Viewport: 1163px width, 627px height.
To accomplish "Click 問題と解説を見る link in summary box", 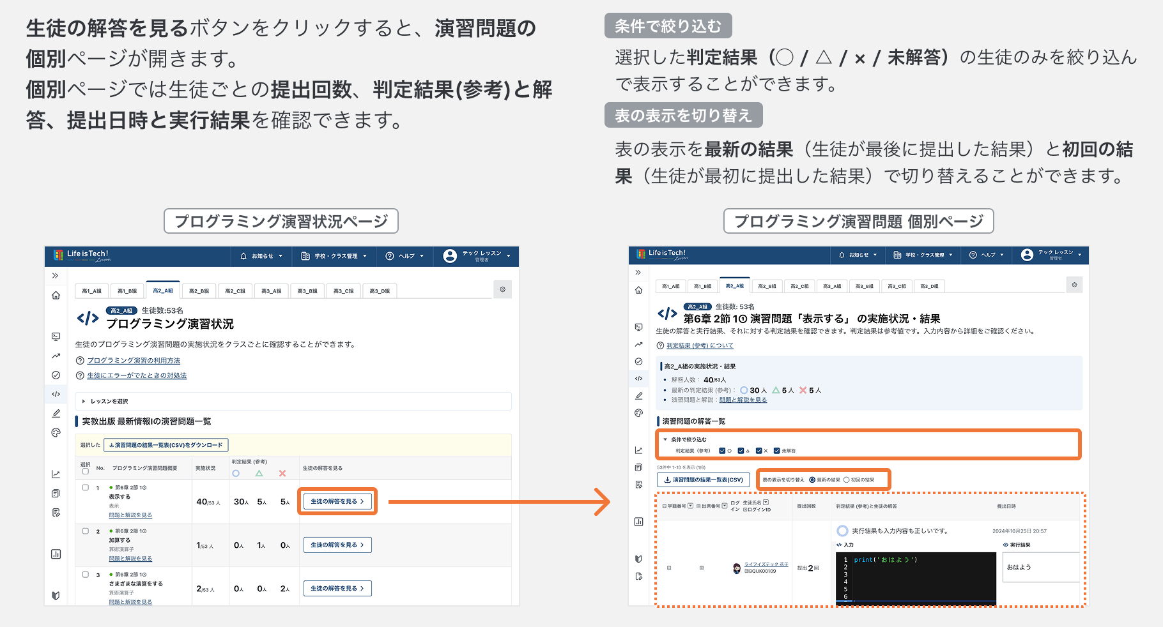I will [x=743, y=400].
